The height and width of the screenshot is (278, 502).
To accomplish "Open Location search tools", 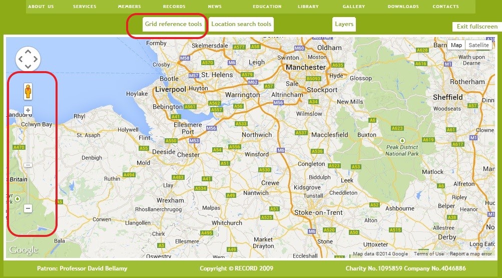I will click(x=241, y=24).
